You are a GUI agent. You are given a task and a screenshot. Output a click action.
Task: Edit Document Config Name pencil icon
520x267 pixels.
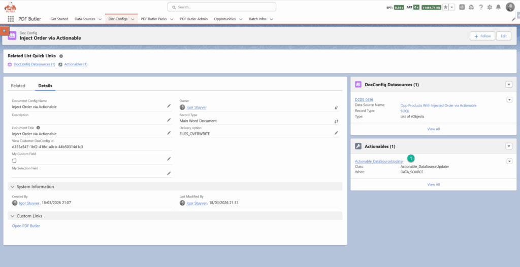(169, 106)
